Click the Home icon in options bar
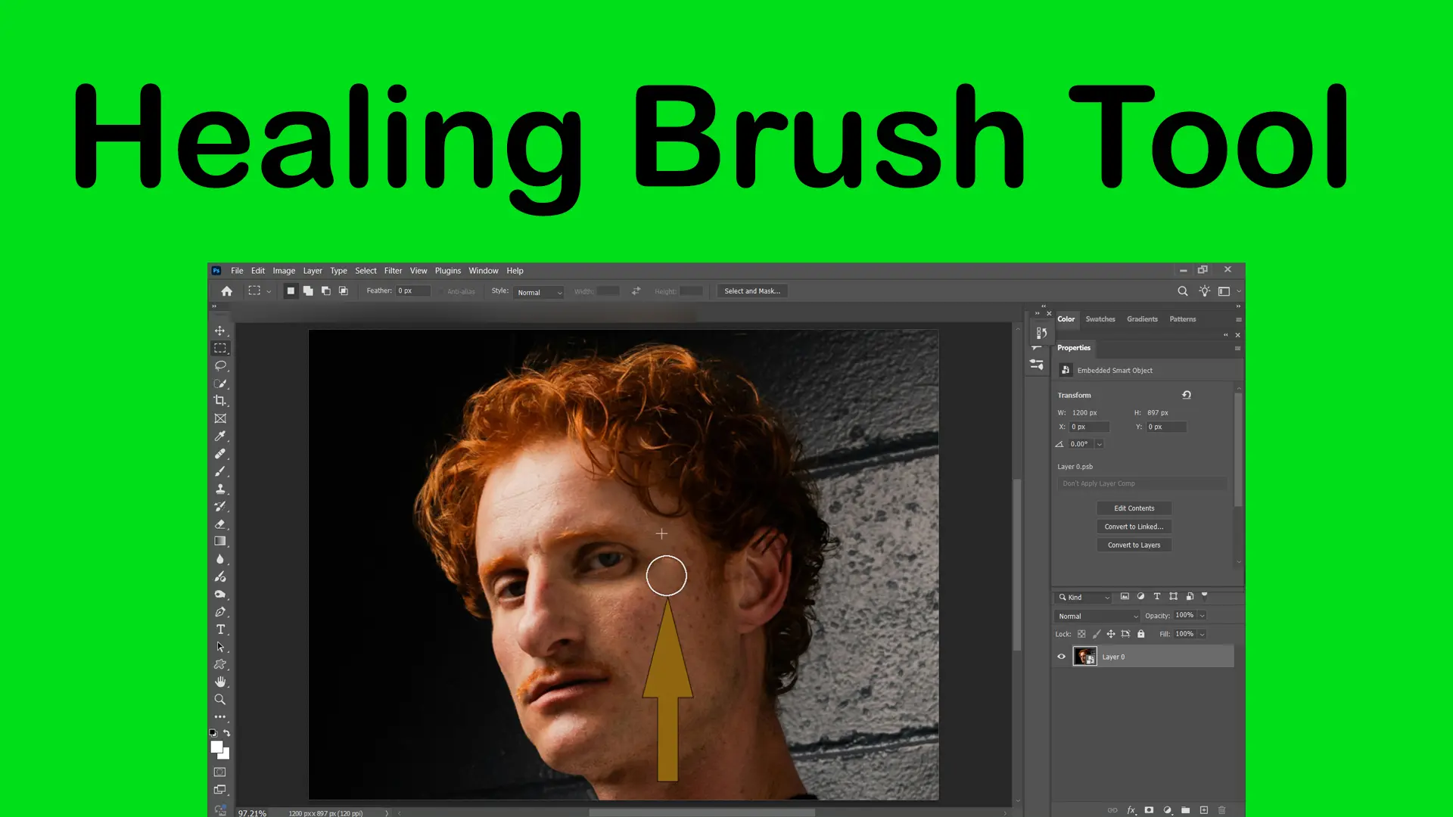Viewport: 1453px width, 817px height. (x=226, y=291)
